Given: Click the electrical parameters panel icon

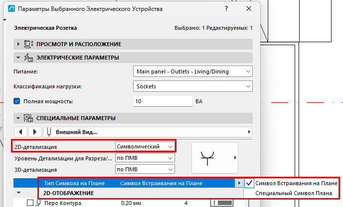Looking at the screenshot, I should tap(28, 58).
